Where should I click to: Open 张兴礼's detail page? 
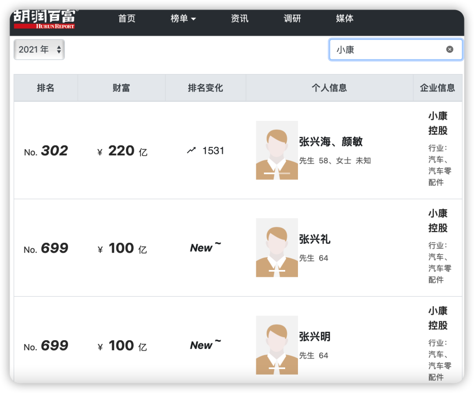click(x=315, y=239)
